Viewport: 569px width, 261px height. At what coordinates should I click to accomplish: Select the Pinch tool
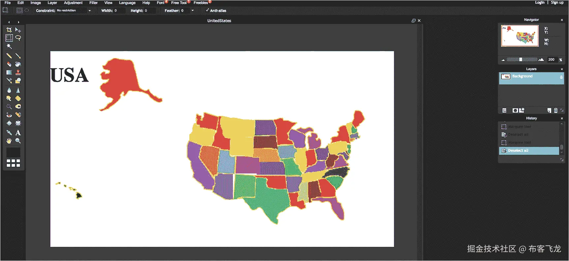point(18,123)
